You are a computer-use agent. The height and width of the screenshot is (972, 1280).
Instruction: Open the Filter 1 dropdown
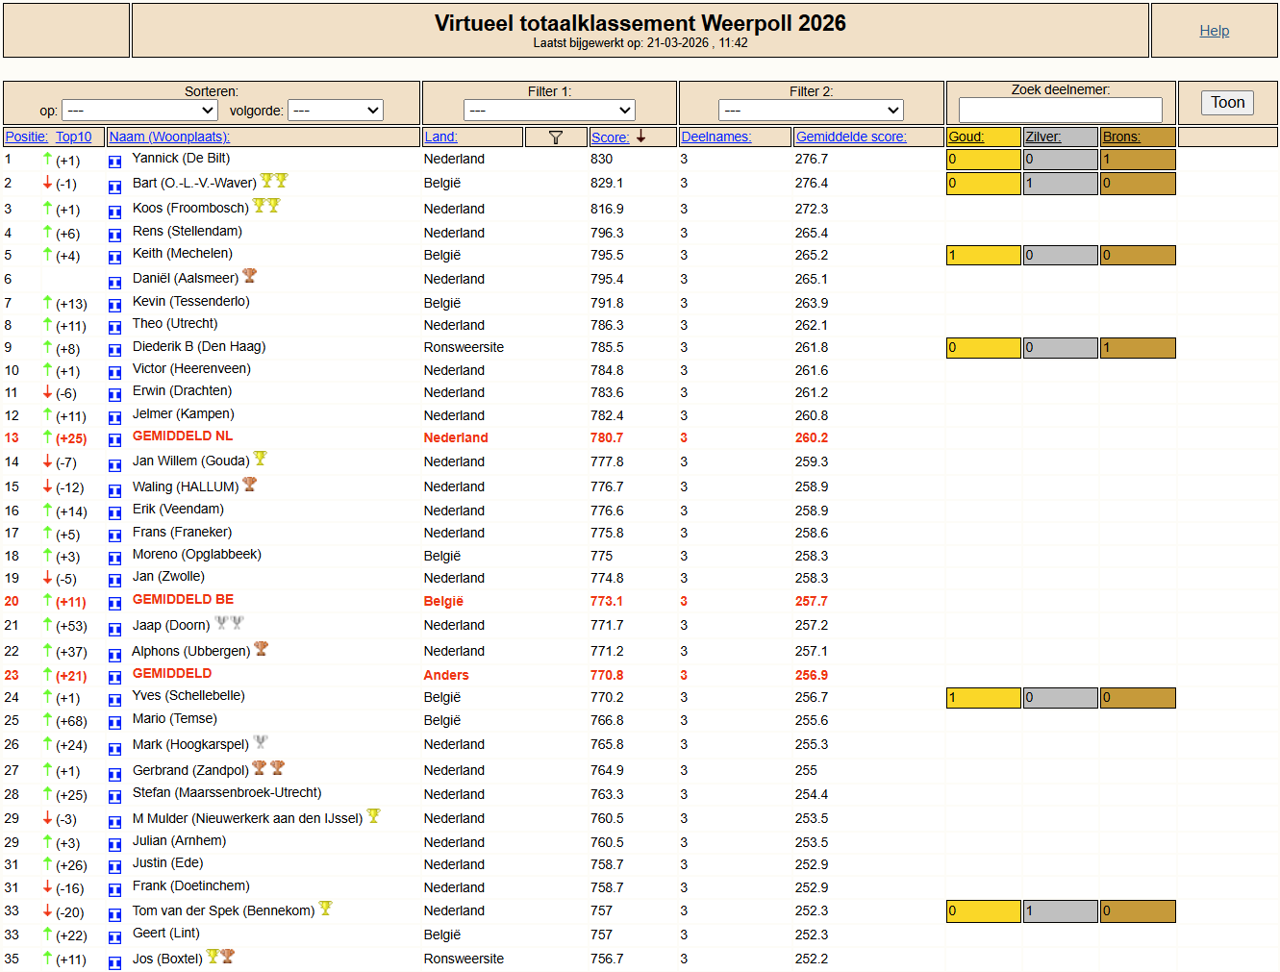[x=549, y=111]
